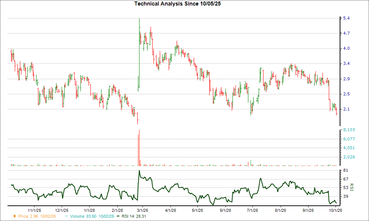
Task: Click the 8/1/26 date axis label
Action: [x=280, y=210]
